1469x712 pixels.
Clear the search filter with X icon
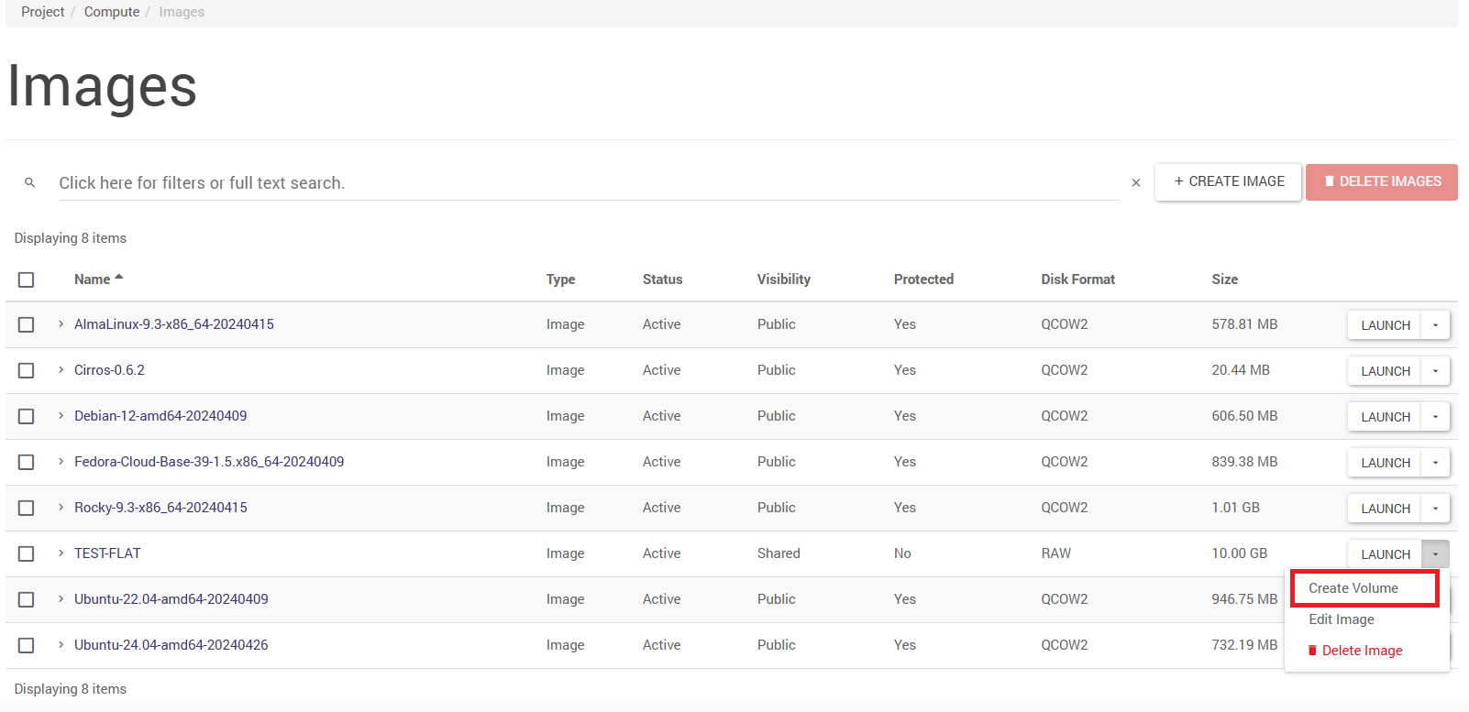(x=1135, y=183)
